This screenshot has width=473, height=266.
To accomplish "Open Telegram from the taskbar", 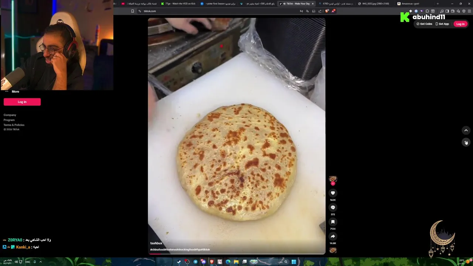I will pos(195,262).
